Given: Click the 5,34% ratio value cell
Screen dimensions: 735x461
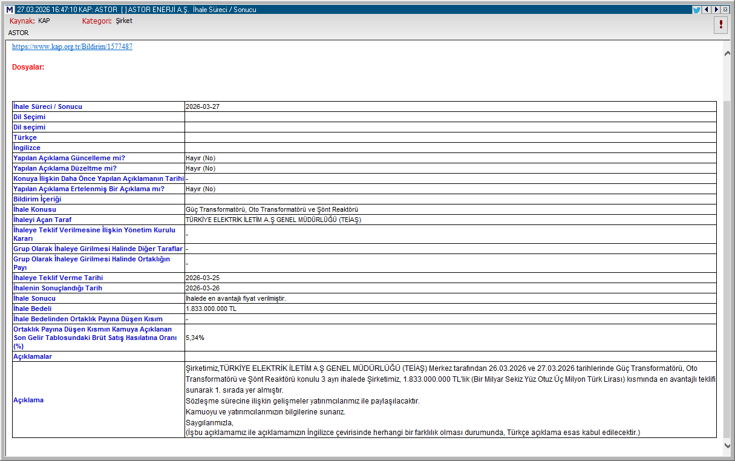Looking at the screenshot, I should [x=195, y=338].
